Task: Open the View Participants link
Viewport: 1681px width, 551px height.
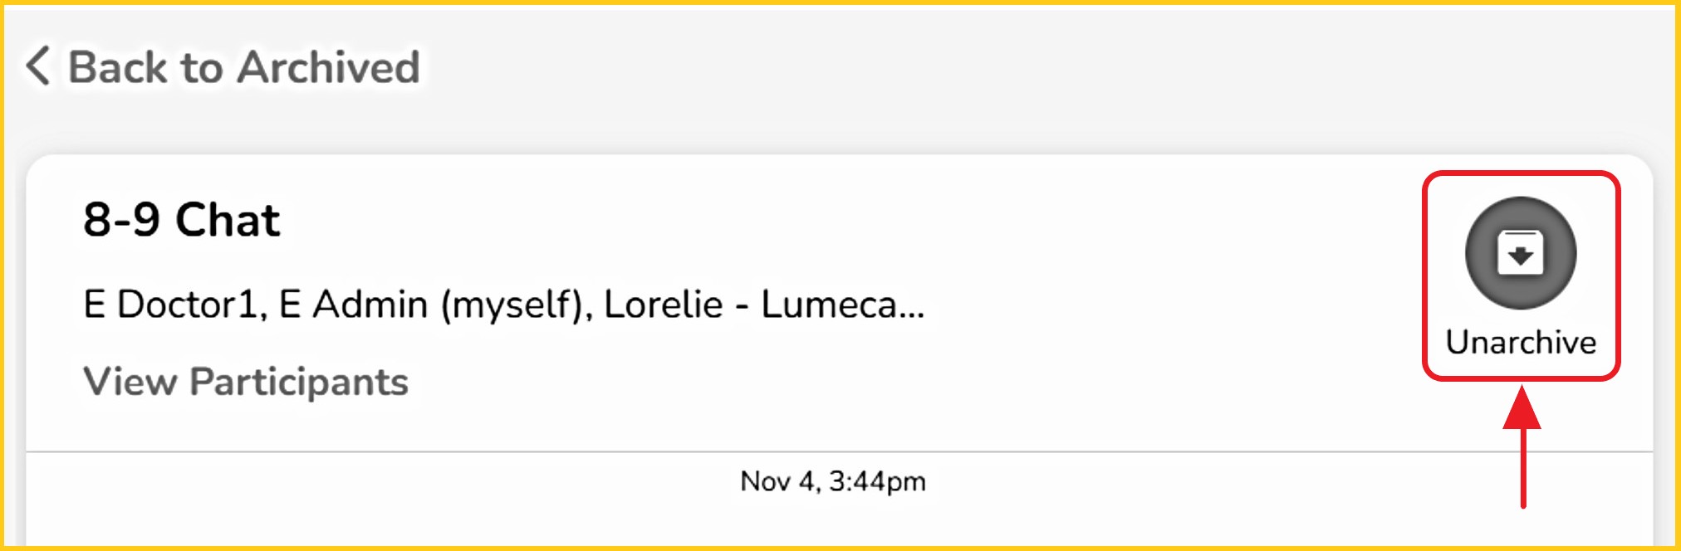Action: pyautogui.click(x=246, y=382)
